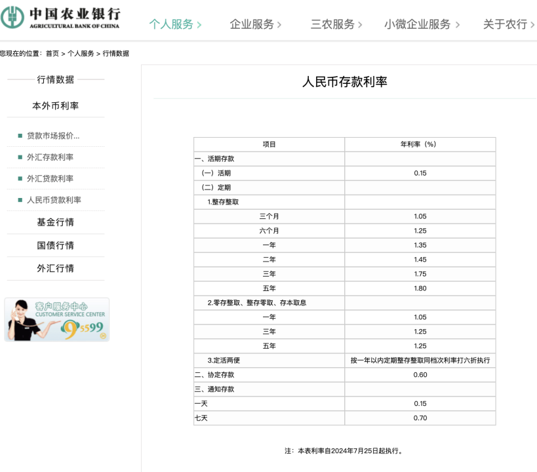Expand the 三农服务 menu chevron
Viewport: 537px width, 472px height.
pos(360,25)
